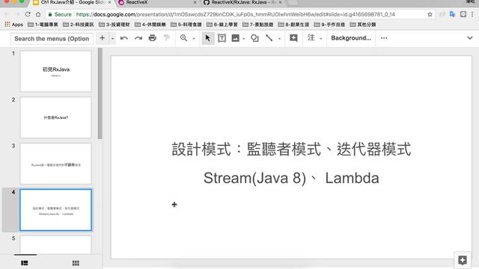Open the insert image dropdown arrow
Image resolution: width=479 pixels, height=269 pixels.
pyautogui.click(x=243, y=39)
